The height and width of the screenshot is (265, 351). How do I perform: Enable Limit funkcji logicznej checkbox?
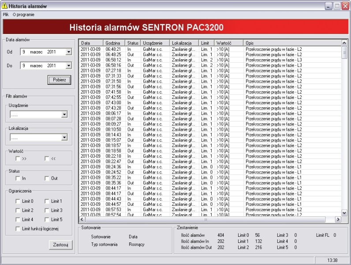point(18,229)
